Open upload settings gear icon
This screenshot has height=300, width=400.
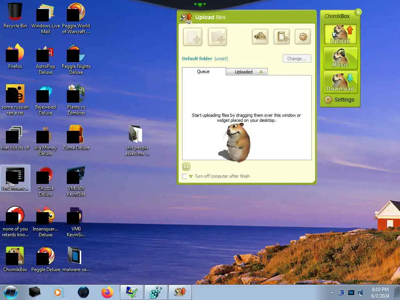pos(303,37)
